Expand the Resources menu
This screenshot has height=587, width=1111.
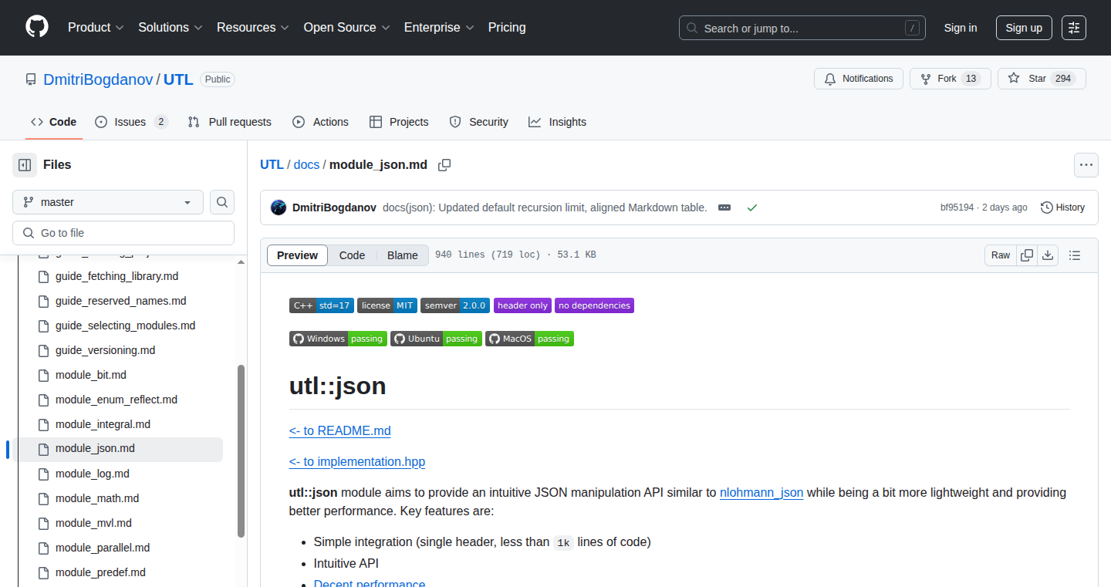253,28
